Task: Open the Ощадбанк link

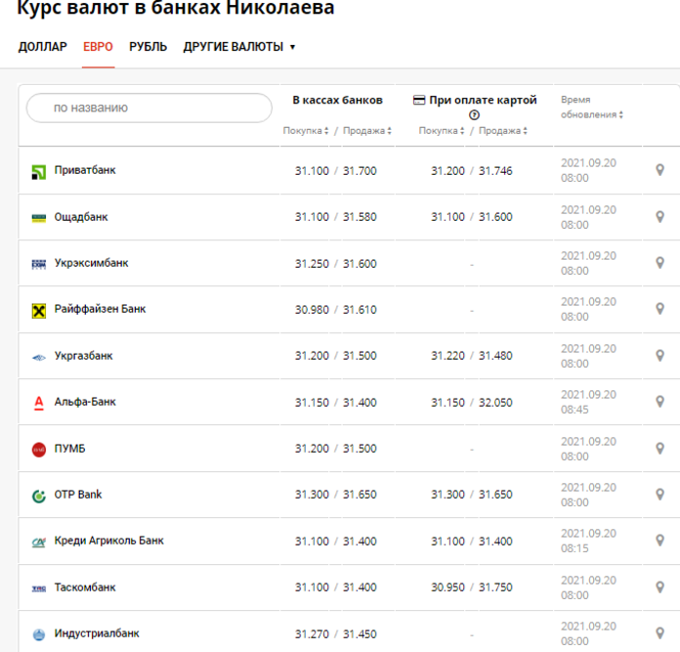Action: 81,217
